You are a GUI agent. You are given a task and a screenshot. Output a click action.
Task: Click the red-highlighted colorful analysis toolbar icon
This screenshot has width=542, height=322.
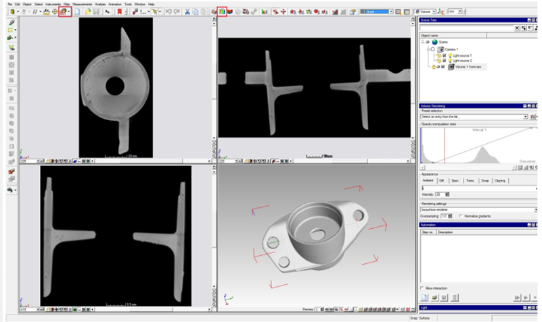(x=222, y=11)
